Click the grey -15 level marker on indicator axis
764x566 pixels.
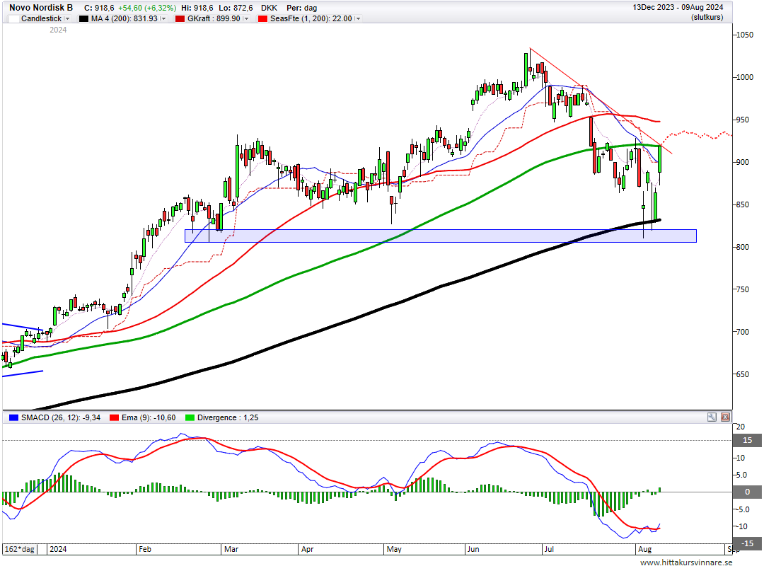pyautogui.click(x=747, y=543)
